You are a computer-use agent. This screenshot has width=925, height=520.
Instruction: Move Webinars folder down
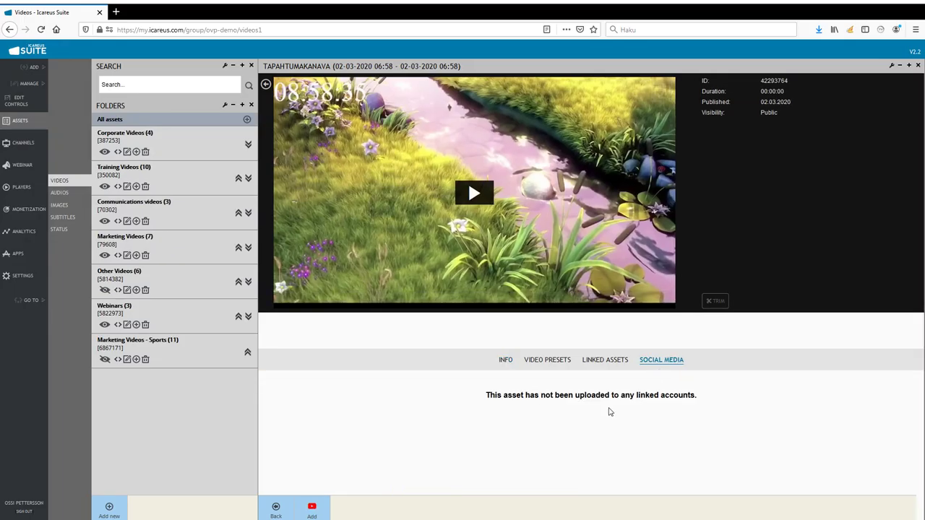248,316
